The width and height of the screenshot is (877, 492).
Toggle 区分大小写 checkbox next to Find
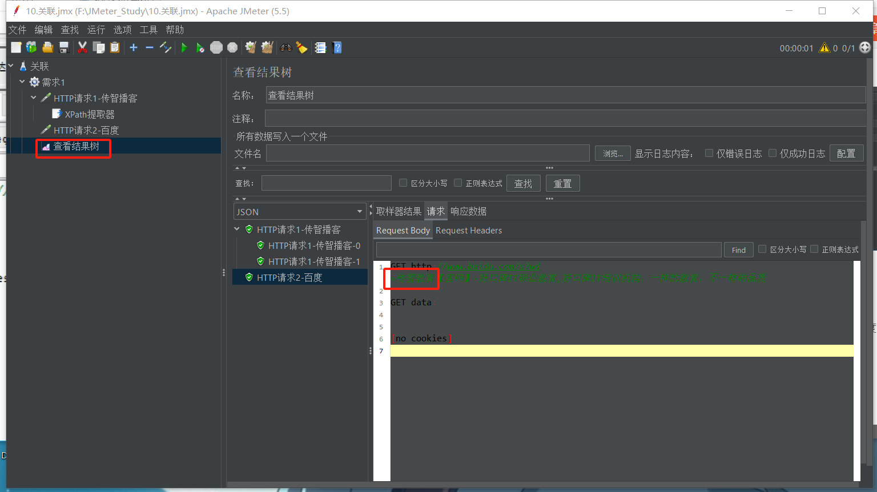762,249
